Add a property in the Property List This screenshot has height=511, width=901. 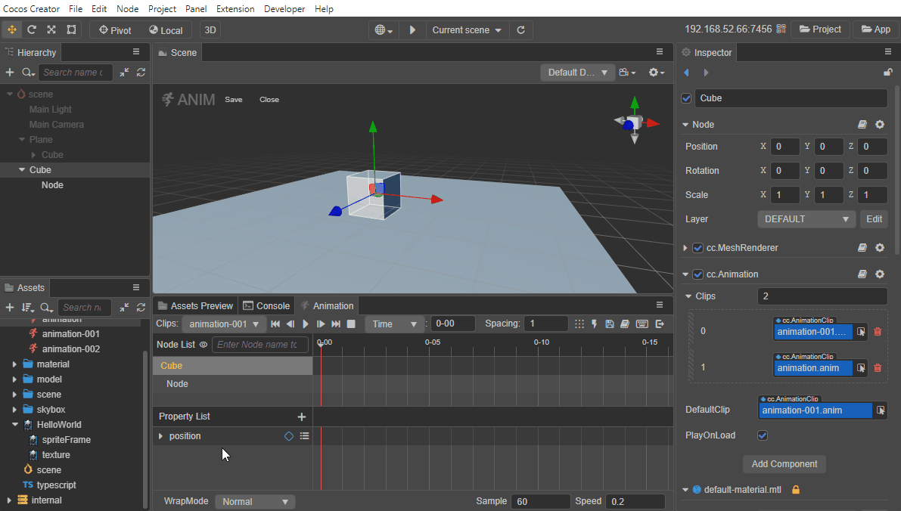(302, 417)
